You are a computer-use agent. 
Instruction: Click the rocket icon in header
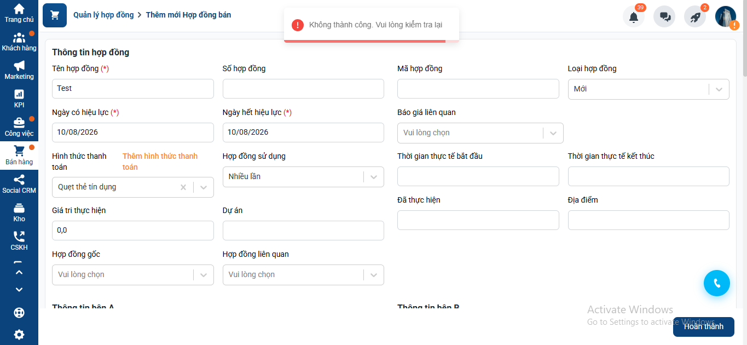point(695,16)
